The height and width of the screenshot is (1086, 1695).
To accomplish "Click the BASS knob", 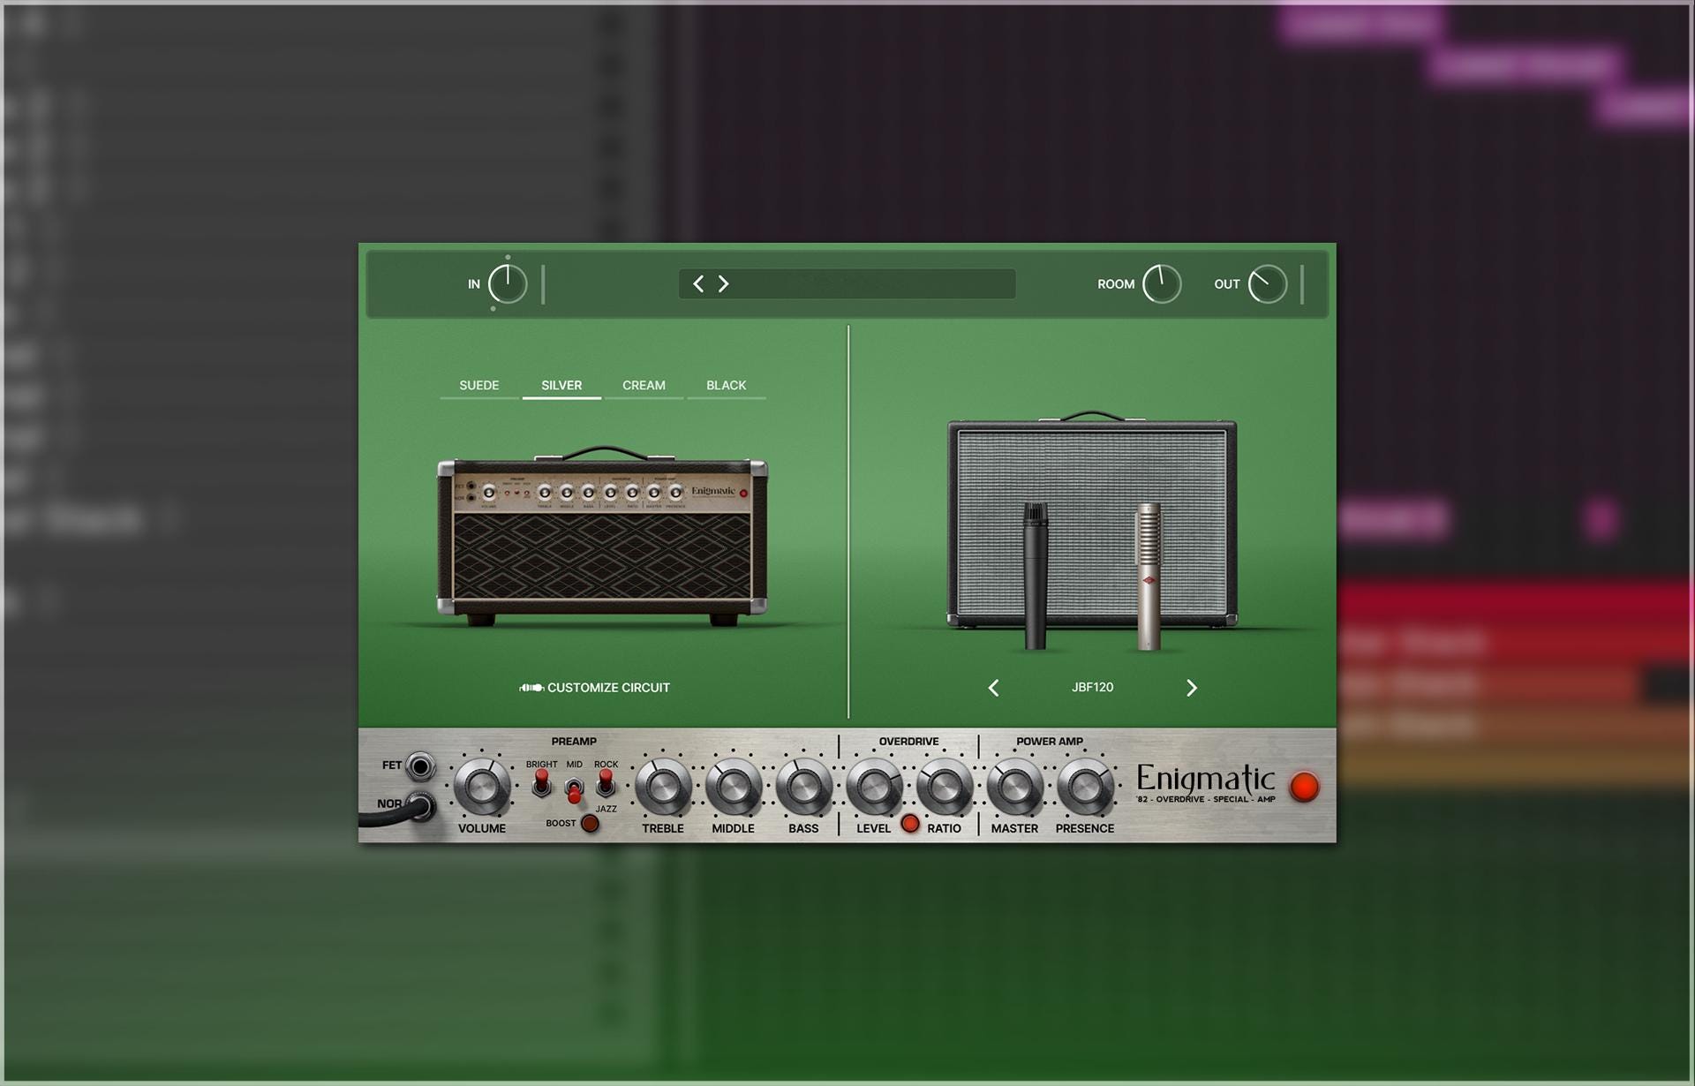I will (x=803, y=786).
